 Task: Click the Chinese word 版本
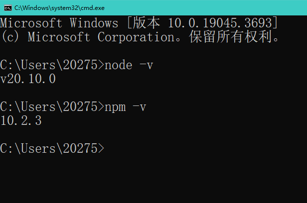pos(147,23)
